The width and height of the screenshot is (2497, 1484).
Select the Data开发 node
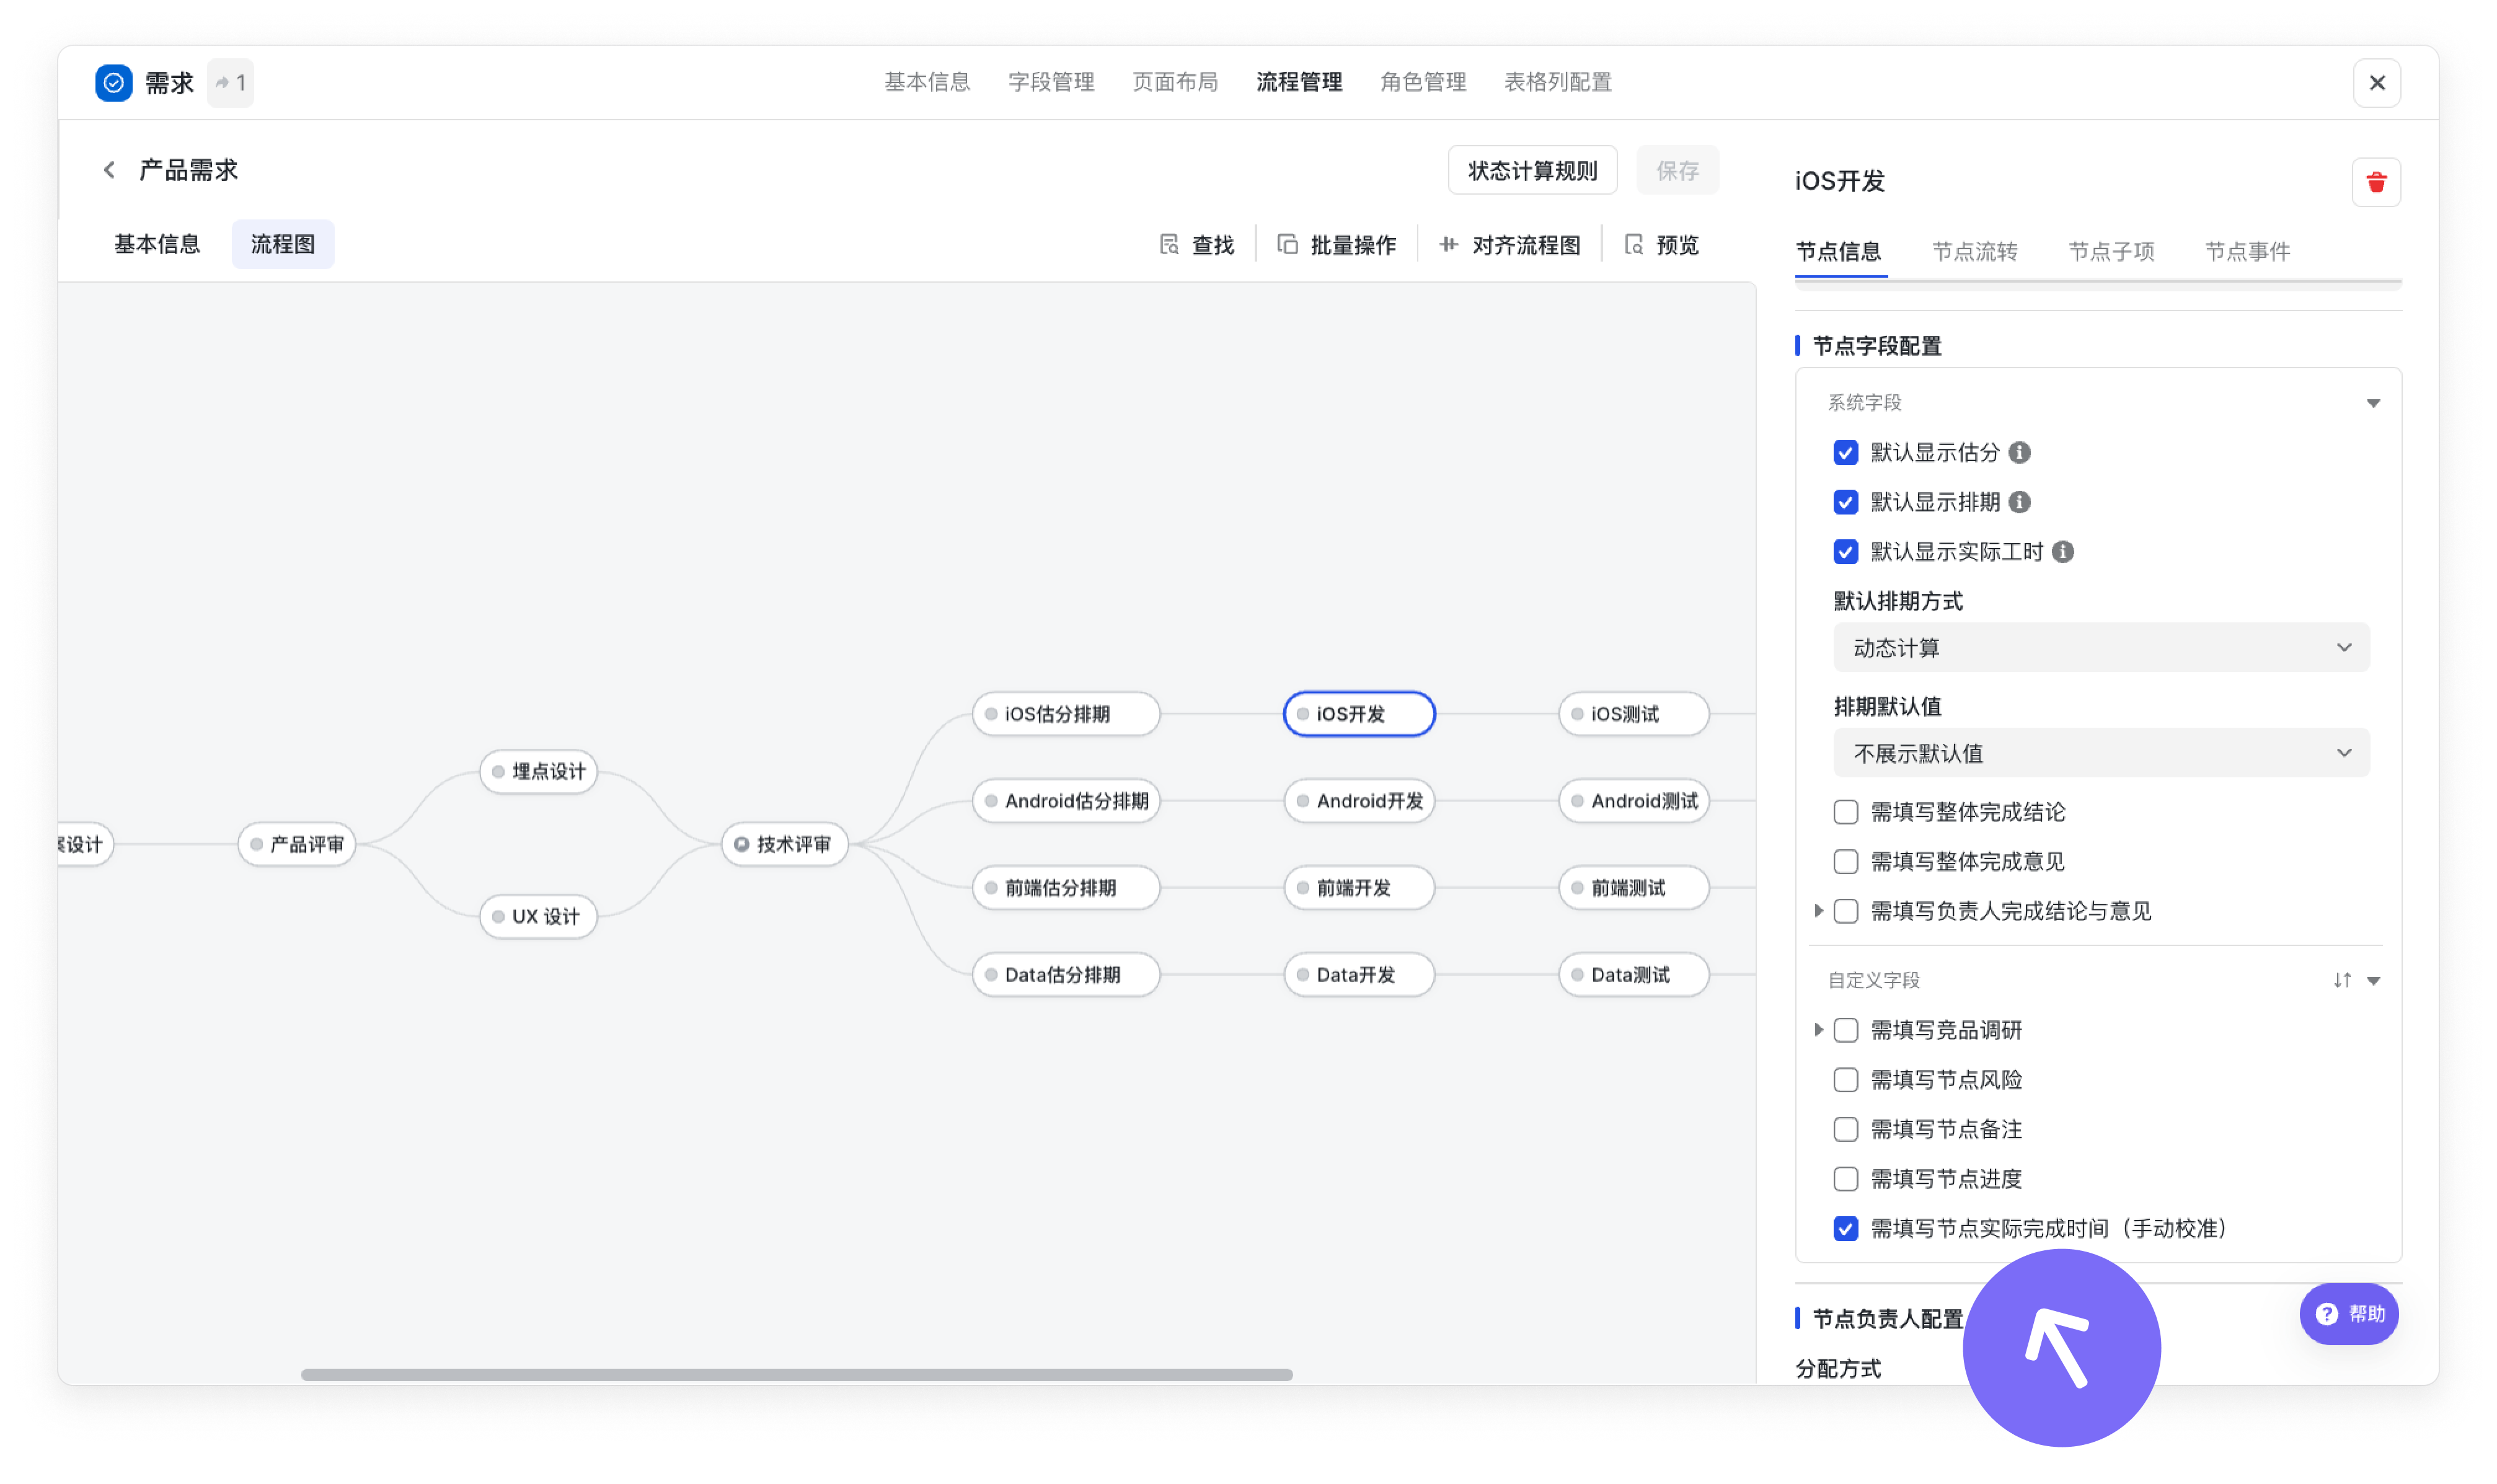(x=1358, y=975)
